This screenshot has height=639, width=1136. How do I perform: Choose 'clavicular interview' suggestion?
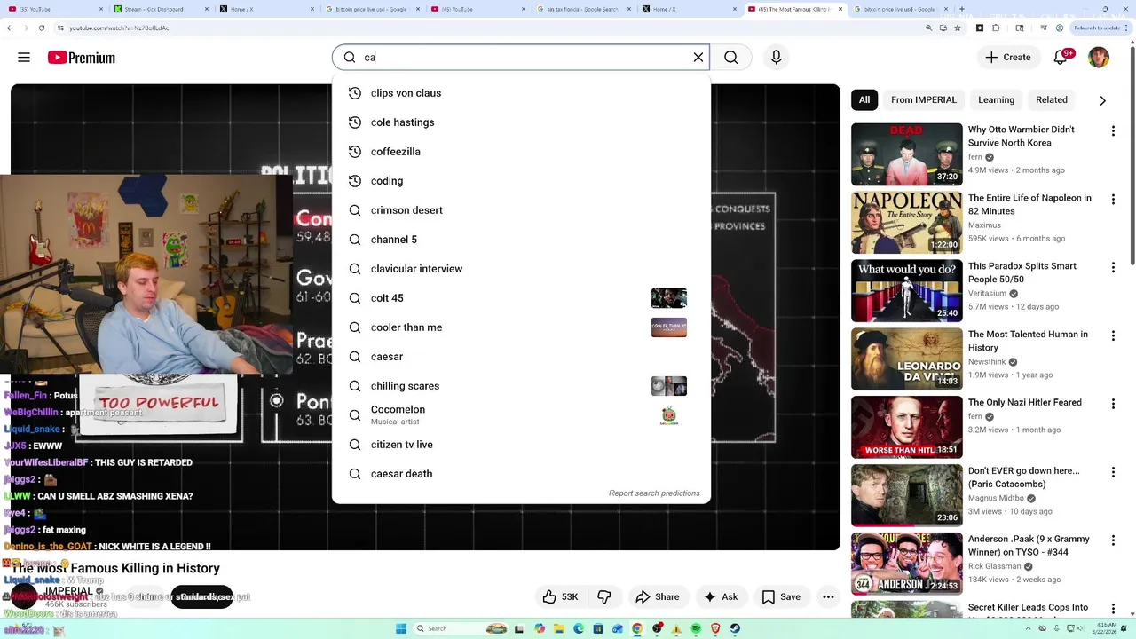[521, 269]
